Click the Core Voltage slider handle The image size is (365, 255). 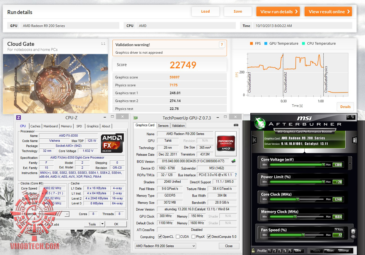tap(323, 165)
